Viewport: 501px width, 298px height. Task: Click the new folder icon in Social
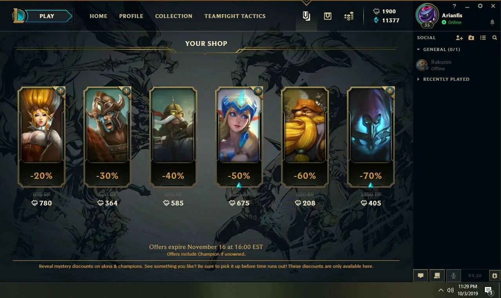(x=471, y=38)
